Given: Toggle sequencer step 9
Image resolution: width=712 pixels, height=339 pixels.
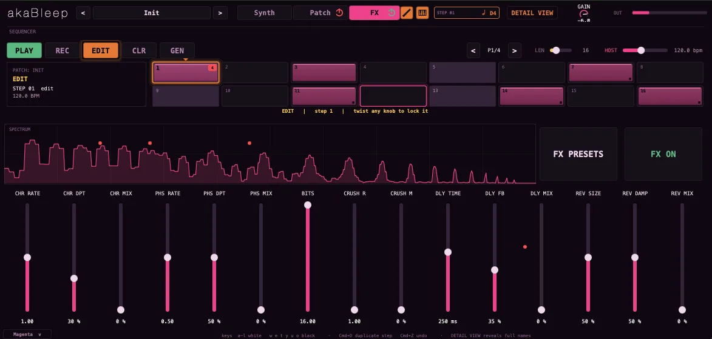Looking at the screenshot, I should (186, 96).
